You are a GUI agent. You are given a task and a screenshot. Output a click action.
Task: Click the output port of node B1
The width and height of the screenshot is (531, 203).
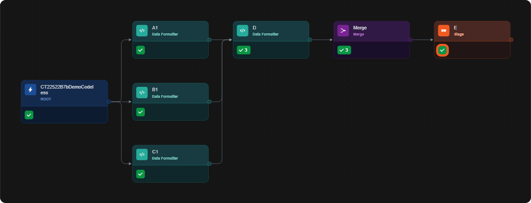click(210, 102)
